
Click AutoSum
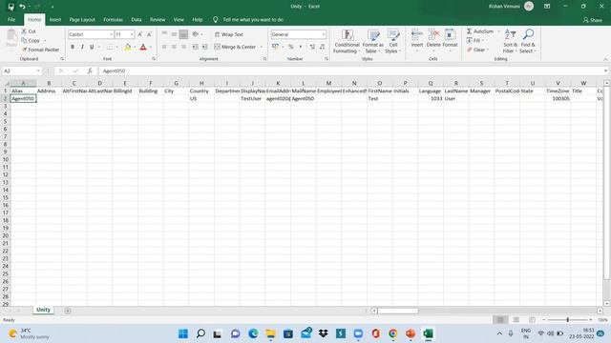480,31
